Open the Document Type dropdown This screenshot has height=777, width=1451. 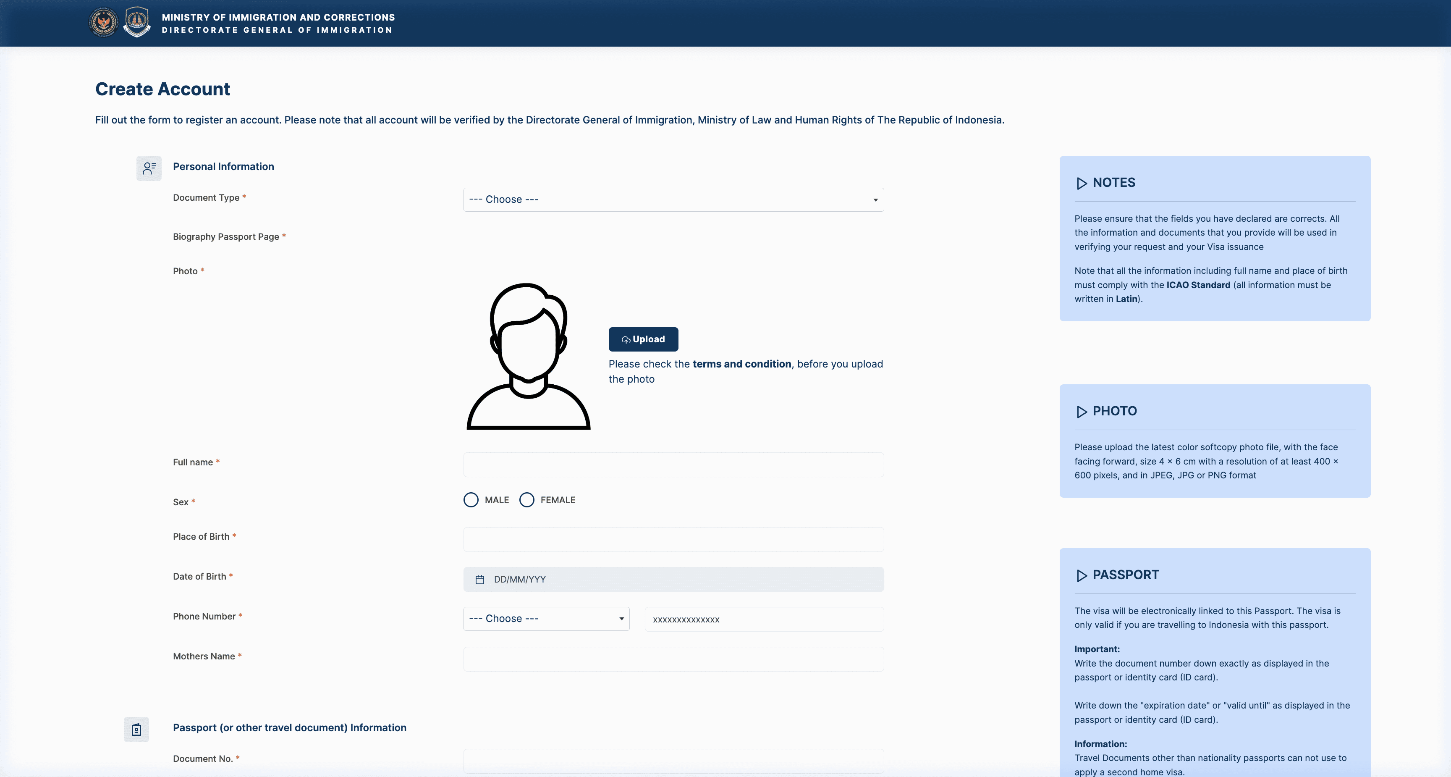click(x=673, y=199)
